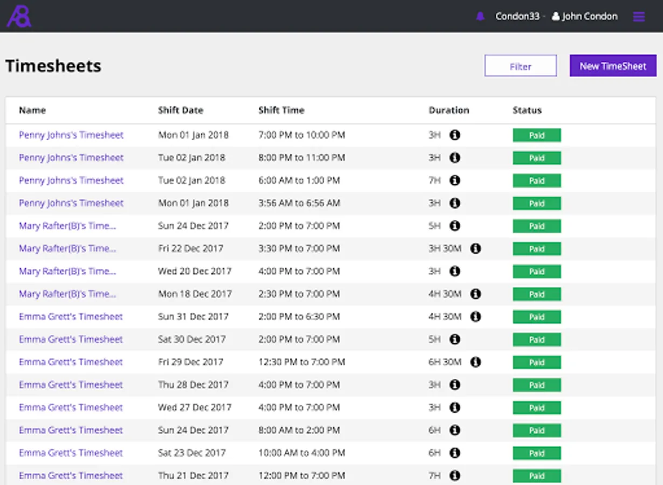The height and width of the screenshot is (485, 663).
Task: Open notifications via the bell icon
Action: coord(480,17)
